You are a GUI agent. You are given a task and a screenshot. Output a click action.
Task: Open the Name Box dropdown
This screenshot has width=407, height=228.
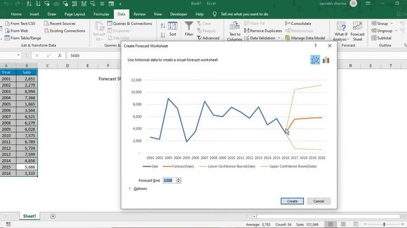[x=18, y=55]
